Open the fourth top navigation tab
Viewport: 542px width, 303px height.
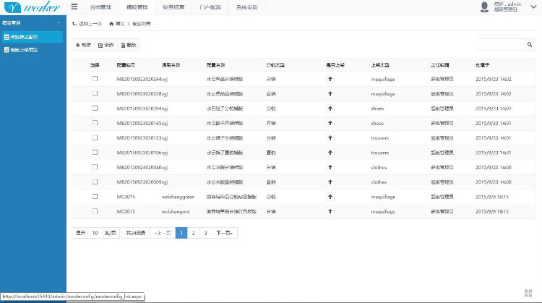pos(210,7)
